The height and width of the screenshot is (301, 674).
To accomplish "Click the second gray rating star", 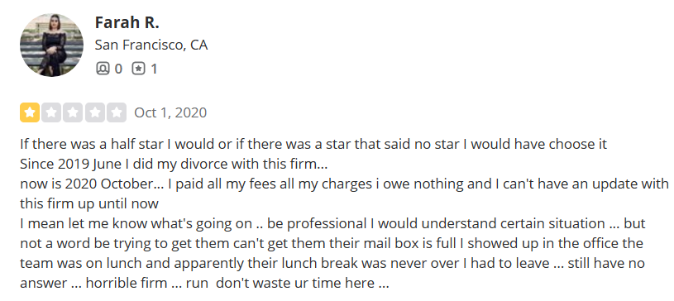I will [51, 112].
